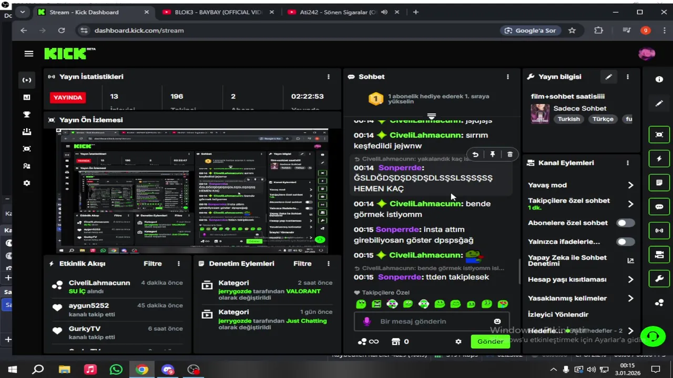This screenshot has width=673, height=378.
Task: Click the chat bubble icon in right sidebar
Action: pyautogui.click(x=659, y=207)
